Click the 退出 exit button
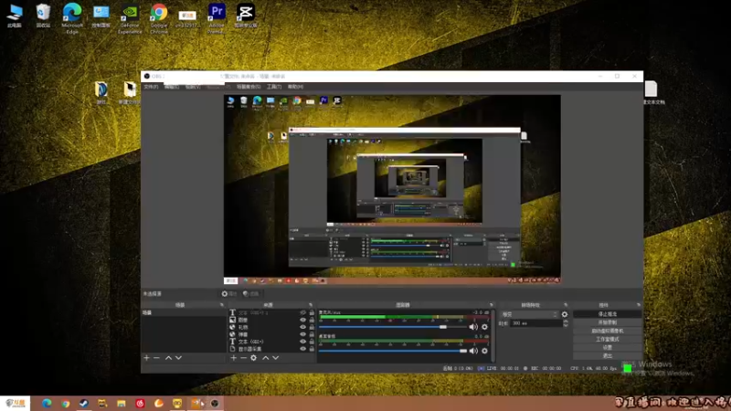The image size is (731, 411). click(x=608, y=356)
